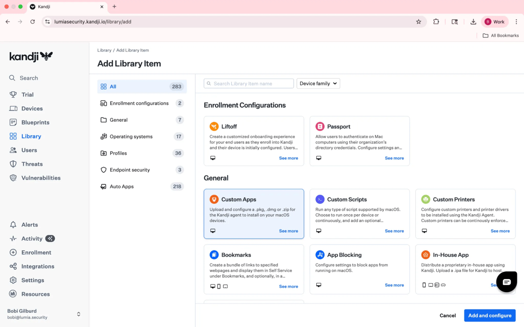524x327 pixels.
Task: Click the Library breadcrumb link
Action: click(x=104, y=50)
